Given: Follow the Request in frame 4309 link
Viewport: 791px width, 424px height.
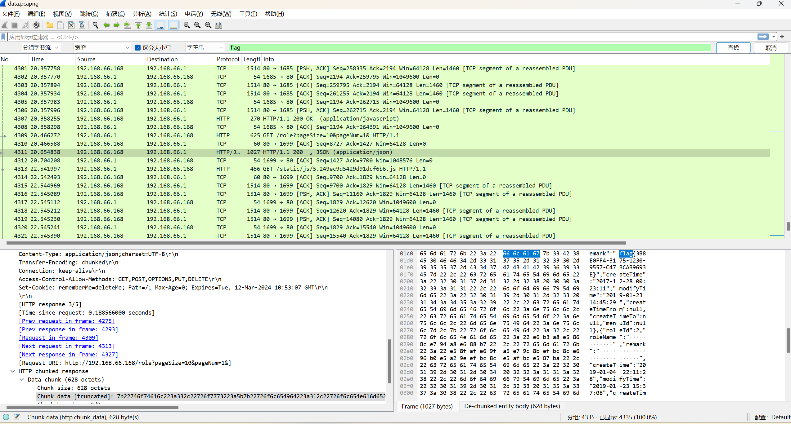Looking at the screenshot, I should tap(58, 338).
